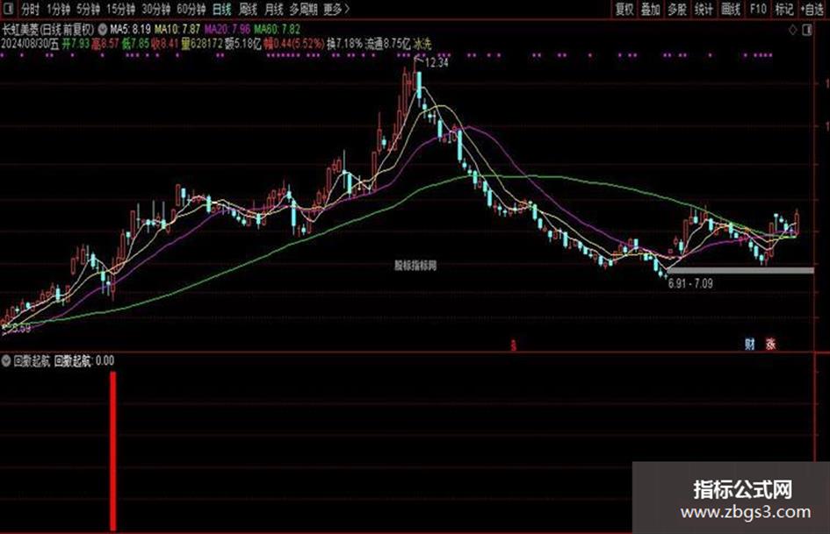The height and width of the screenshot is (534, 830).
Task: Toggle the side panel icon beside diamond
Action: click(x=807, y=30)
